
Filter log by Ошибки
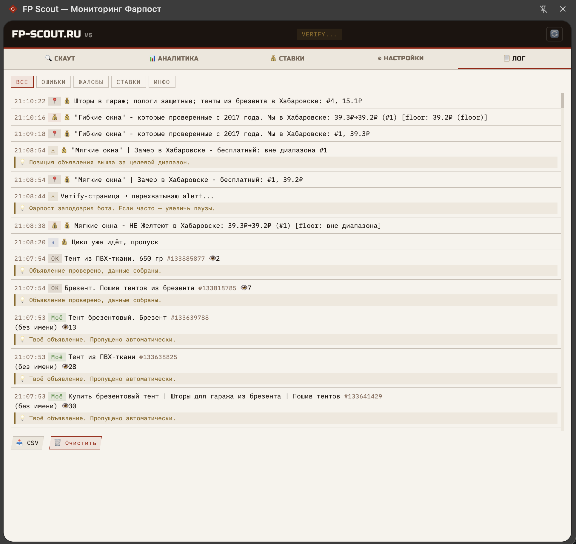(x=53, y=82)
